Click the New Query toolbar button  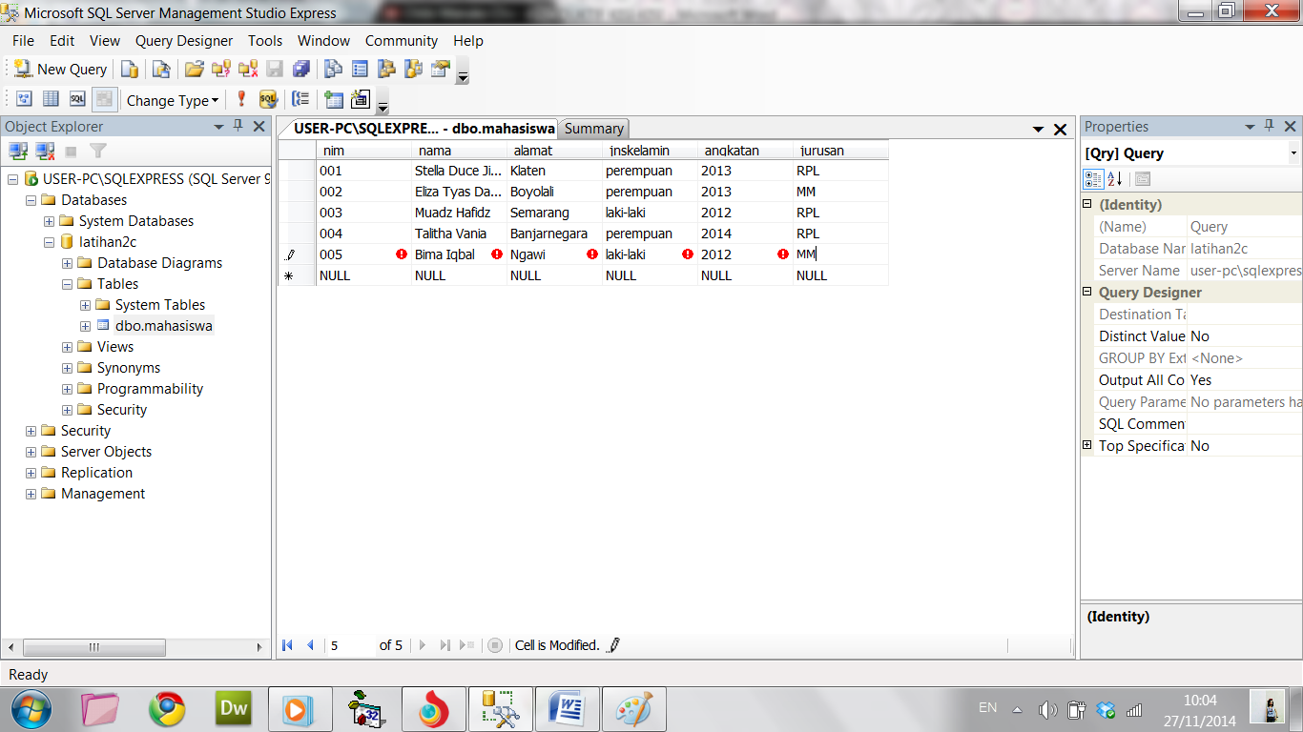pyautogui.click(x=61, y=70)
